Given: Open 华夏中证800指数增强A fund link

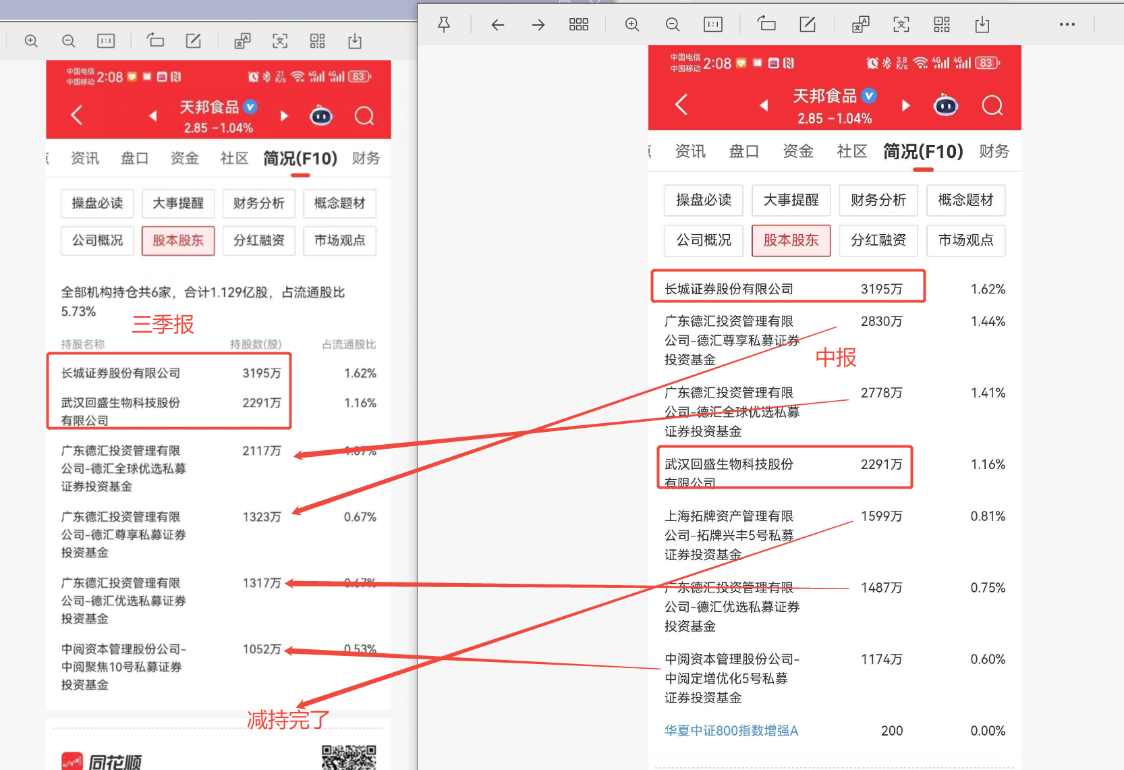Looking at the screenshot, I should pos(731,731).
